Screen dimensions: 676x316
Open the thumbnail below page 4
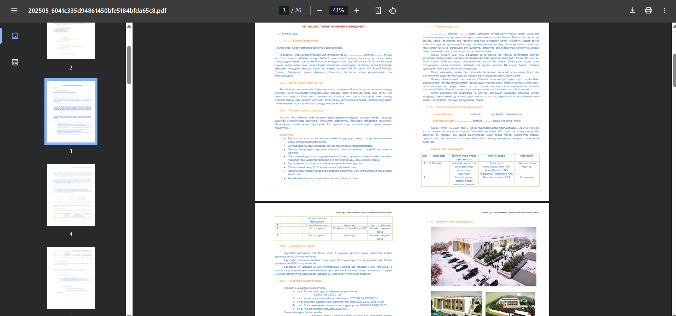pos(71,278)
